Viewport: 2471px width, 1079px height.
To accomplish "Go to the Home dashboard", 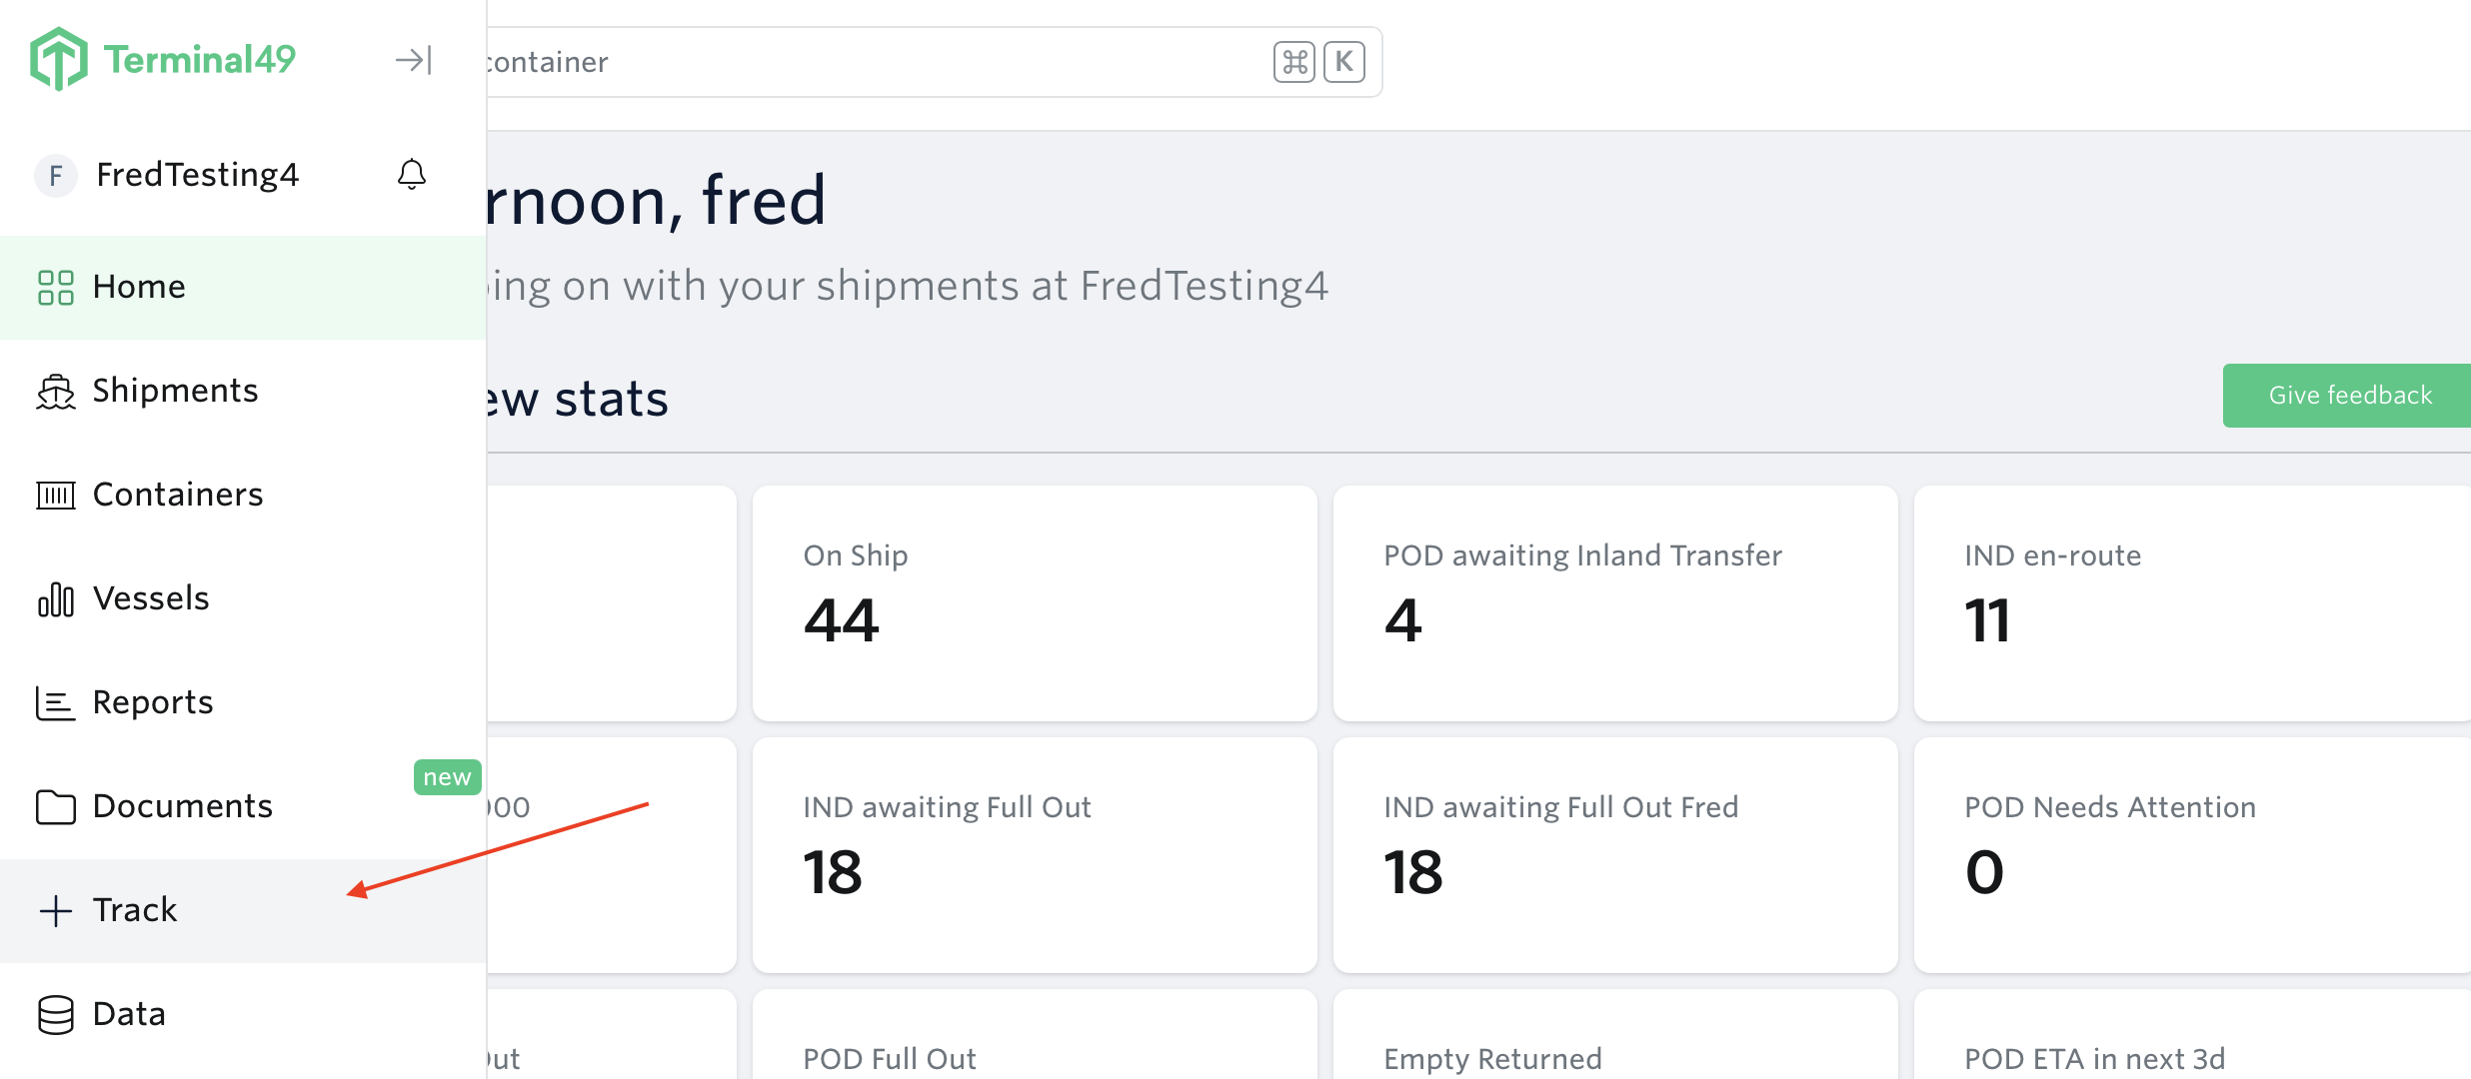I will 139,287.
